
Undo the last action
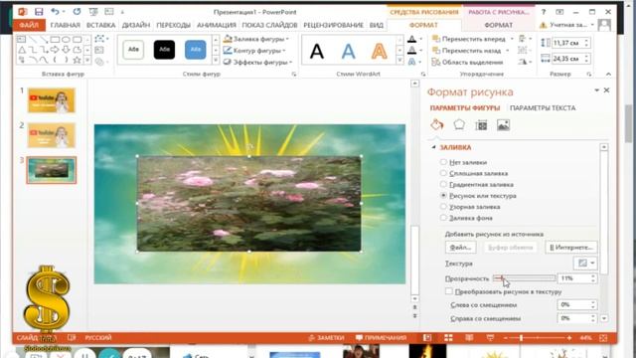coord(55,12)
